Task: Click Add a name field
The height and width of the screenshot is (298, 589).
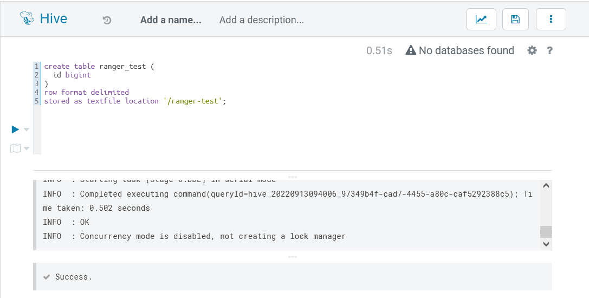Action: click(x=171, y=20)
